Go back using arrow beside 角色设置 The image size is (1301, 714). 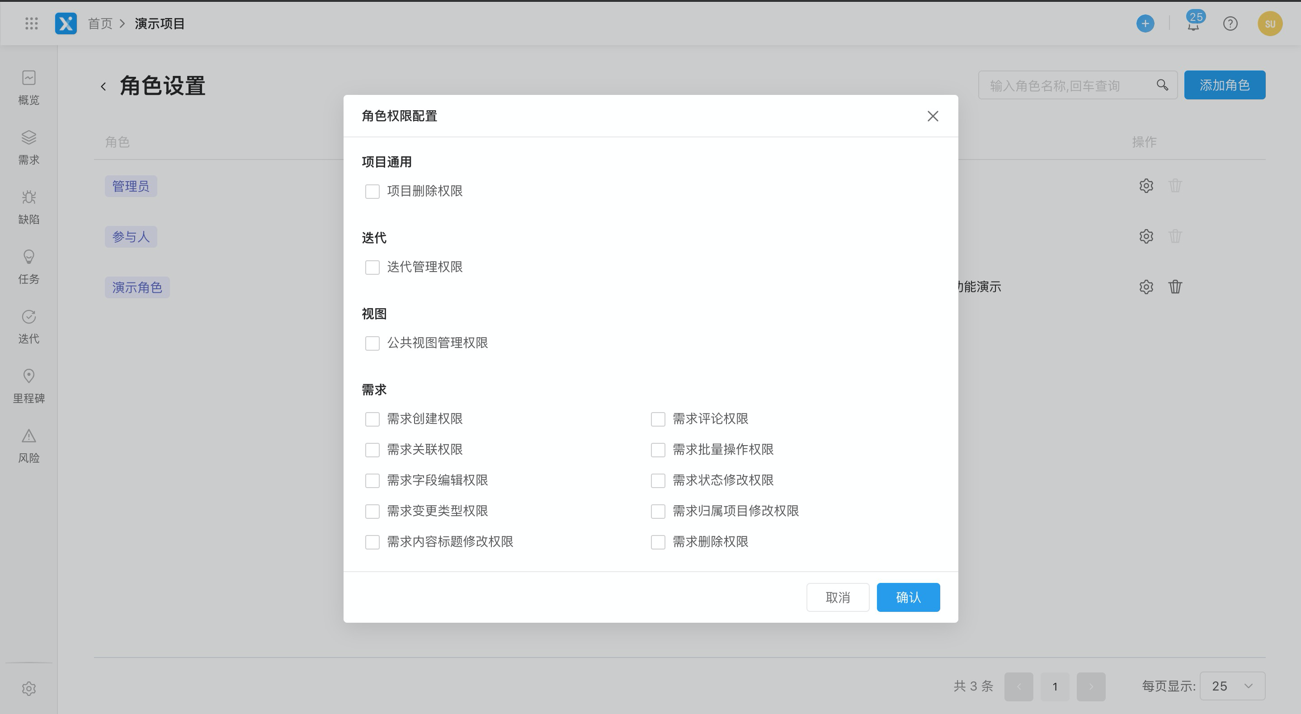pyautogui.click(x=103, y=86)
